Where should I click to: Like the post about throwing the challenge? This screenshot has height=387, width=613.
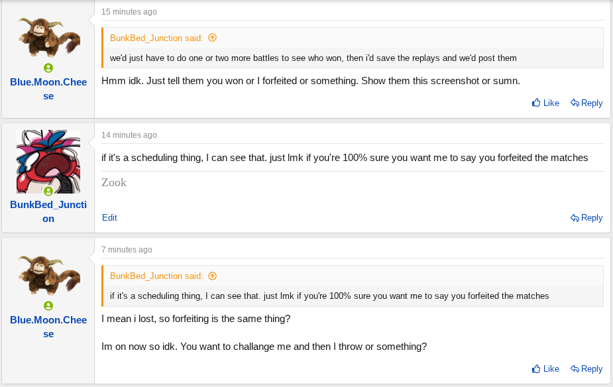(545, 368)
